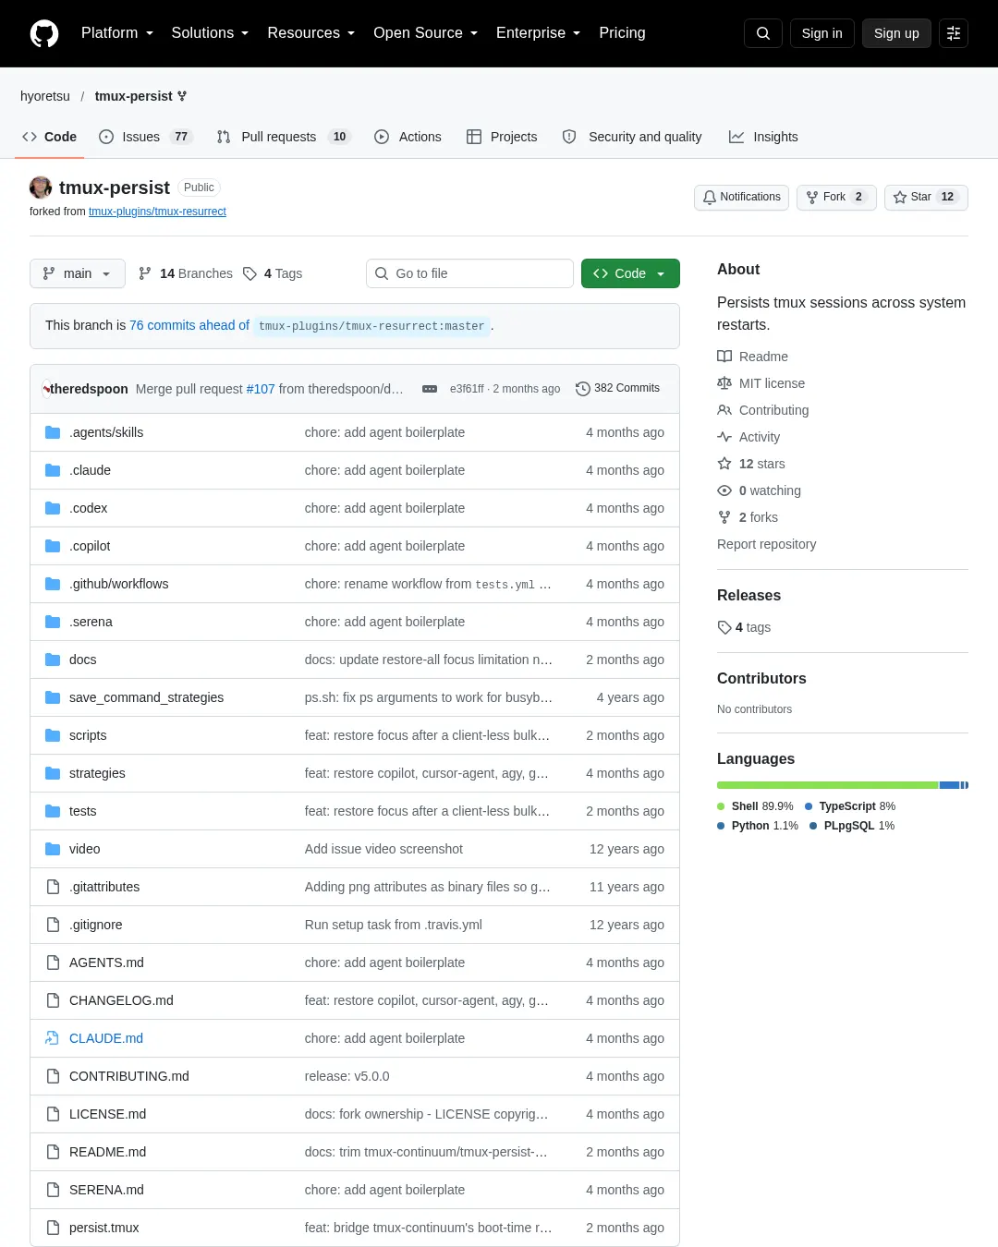The width and height of the screenshot is (998, 1247).
Task: Open the docs folder icon
Action: [x=53, y=660]
